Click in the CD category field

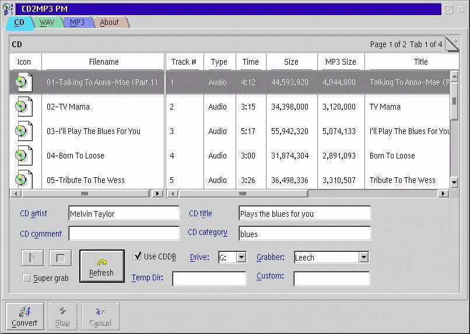click(305, 233)
